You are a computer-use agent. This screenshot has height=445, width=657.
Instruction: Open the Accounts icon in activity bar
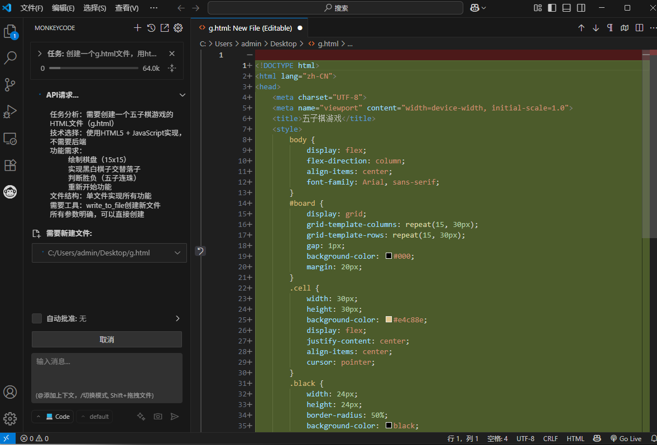point(10,392)
